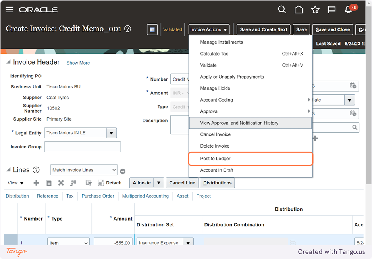
Task: Click the search magnifier icon in header
Action: [x=282, y=10]
